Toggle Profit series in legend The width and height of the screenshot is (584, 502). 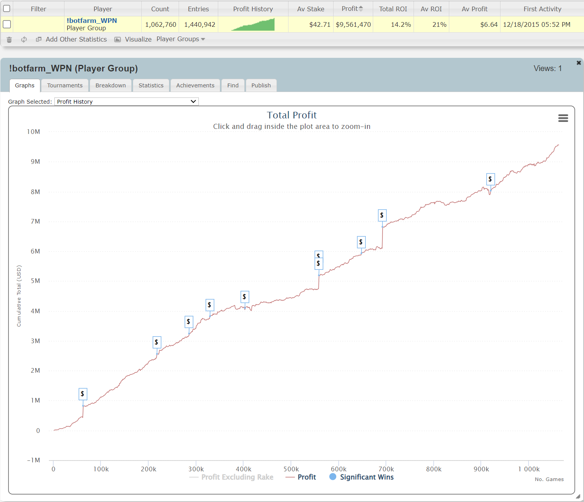301,477
